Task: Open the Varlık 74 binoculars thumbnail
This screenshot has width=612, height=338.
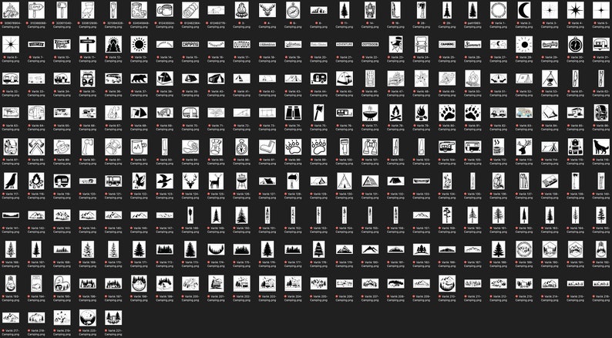Action: pos(293,113)
